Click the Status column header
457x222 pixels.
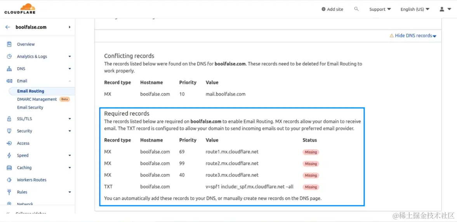(309, 140)
